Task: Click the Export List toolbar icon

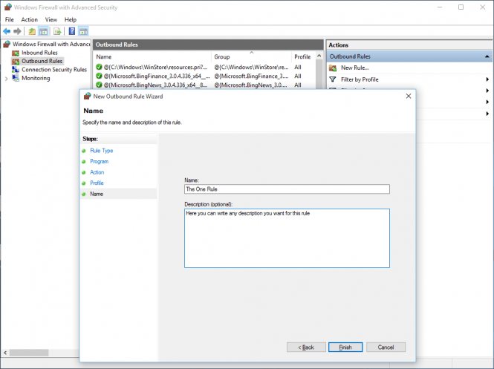Action: coord(57,31)
